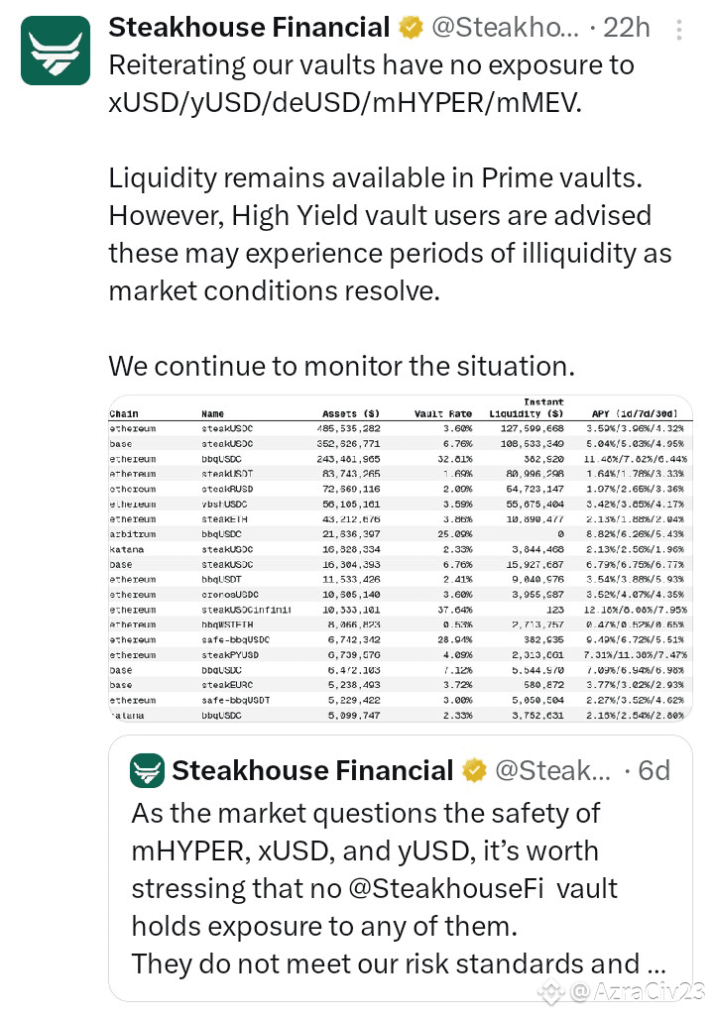Image resolution: width=714 pixels, height=1017 pixels.
Task: Open the vault data table image
Action: point(400,558)
